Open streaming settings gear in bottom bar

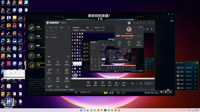click(140, 83)
